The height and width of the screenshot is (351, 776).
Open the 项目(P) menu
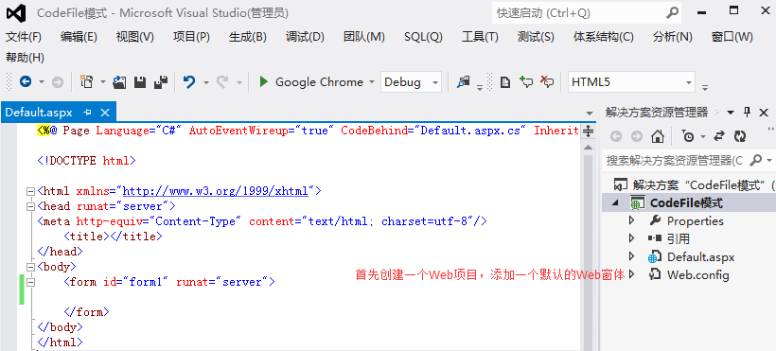(191, 37)
